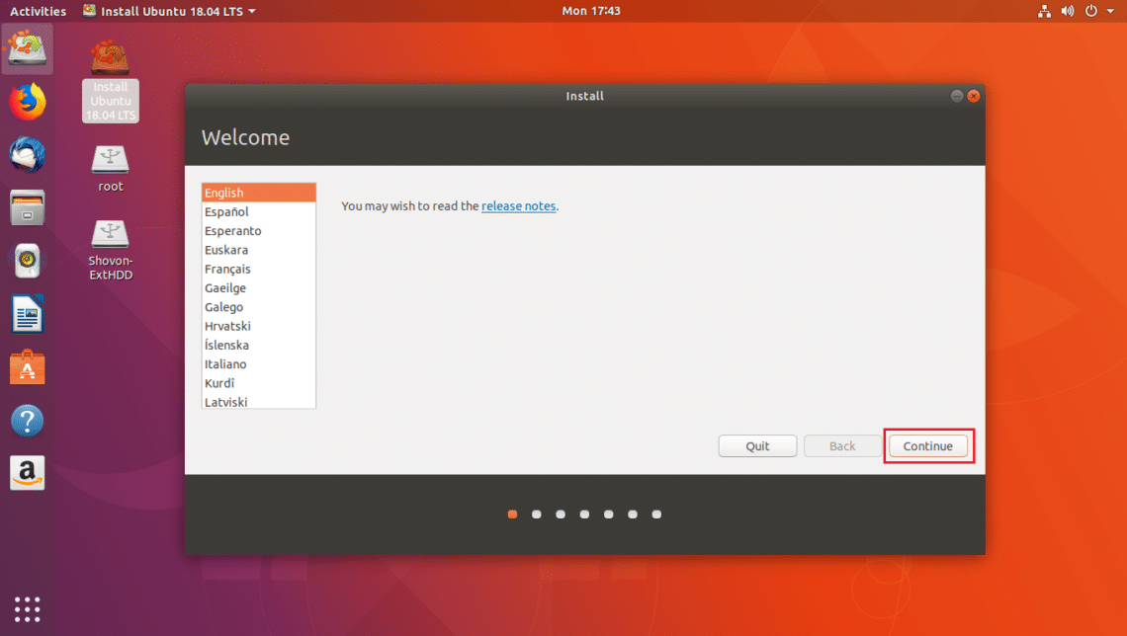Open Ubuntu Software from the dock
1127x636 pixels.
coord(28,366)
